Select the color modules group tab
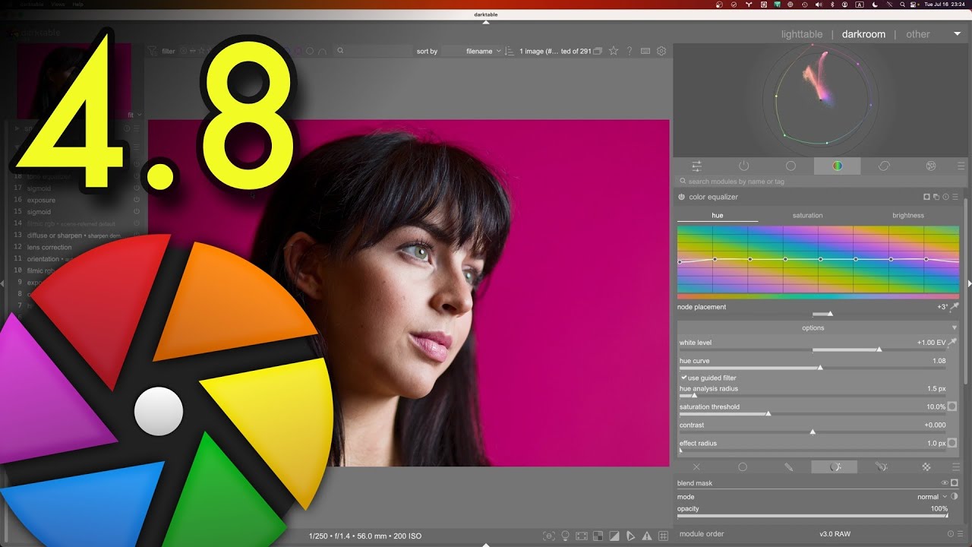 837,166
